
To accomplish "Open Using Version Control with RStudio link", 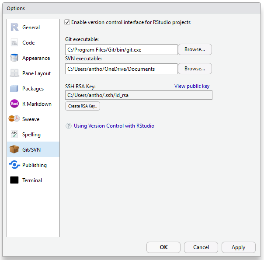I will point(114,126).
